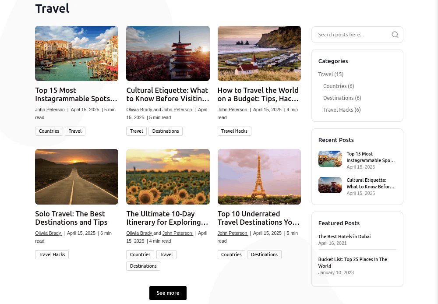Open pagoda thumbnail in Recent Posts

coord(330,185)
